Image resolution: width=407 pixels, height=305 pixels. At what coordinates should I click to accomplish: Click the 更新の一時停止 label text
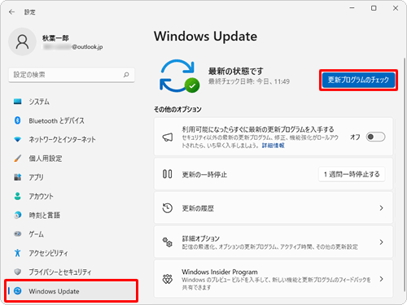tap(204, 174)
